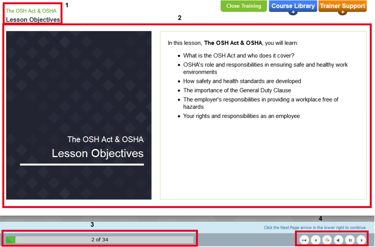
Task: Click the reload page circular arrow
Action: (x=327, y=240)
